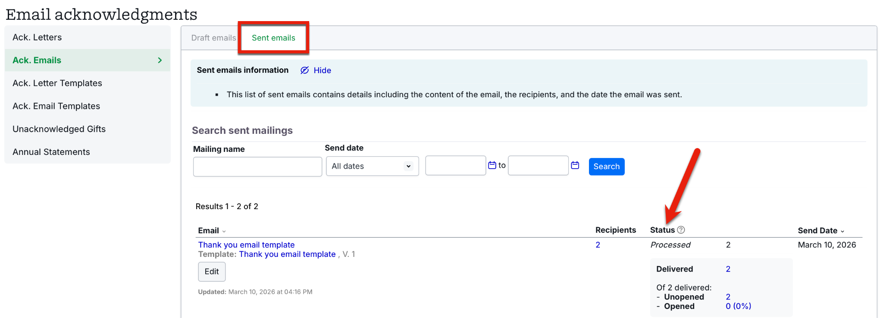Click the Recipients column header
The image size is (883, 318).
pyautogui.click(x=616, y=230)
